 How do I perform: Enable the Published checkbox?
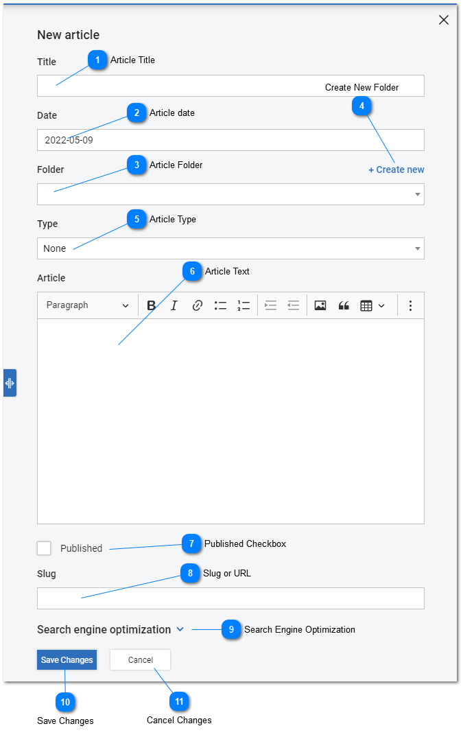(44, 548)
